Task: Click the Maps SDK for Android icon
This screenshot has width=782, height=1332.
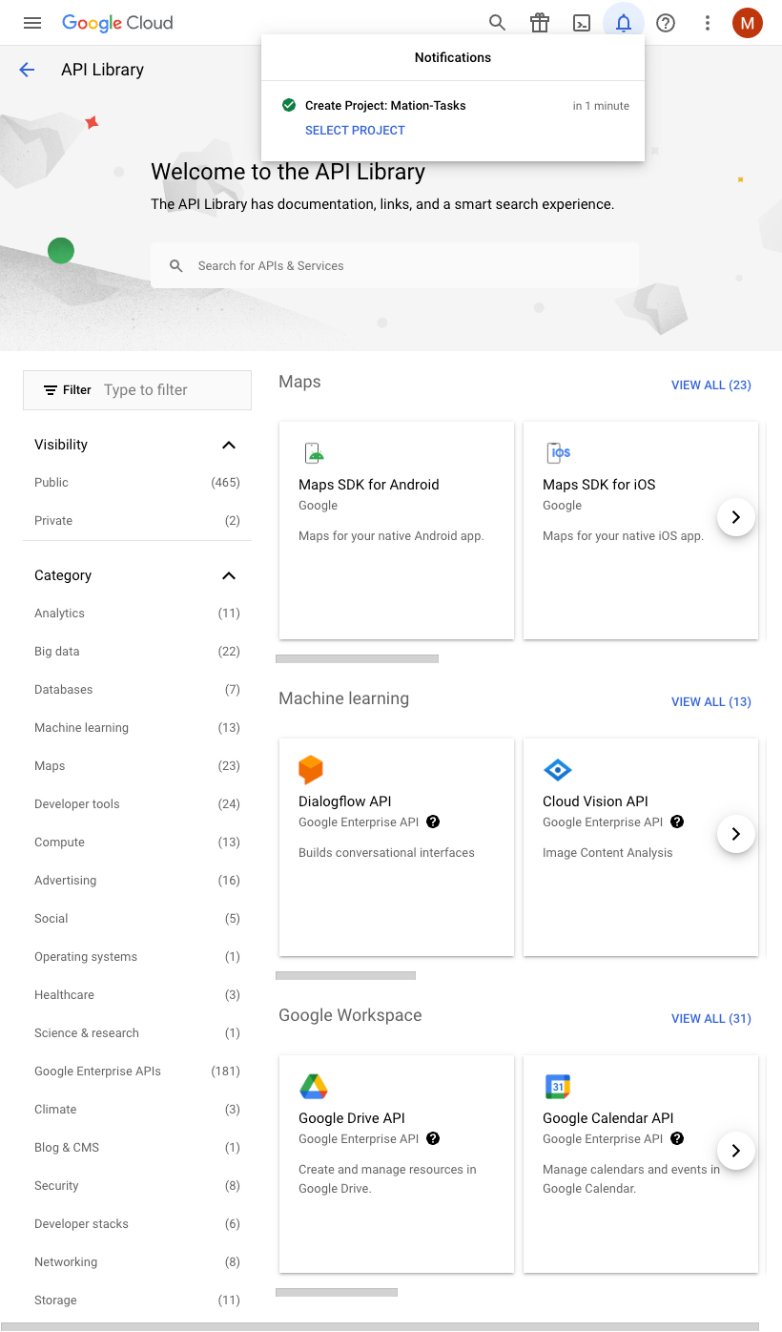Action: tap(314, 453)
